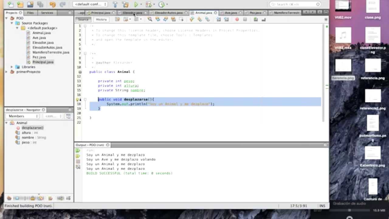Click the Save All icon
This screenshot has height=219, width=389.
[x=40, y=4]
